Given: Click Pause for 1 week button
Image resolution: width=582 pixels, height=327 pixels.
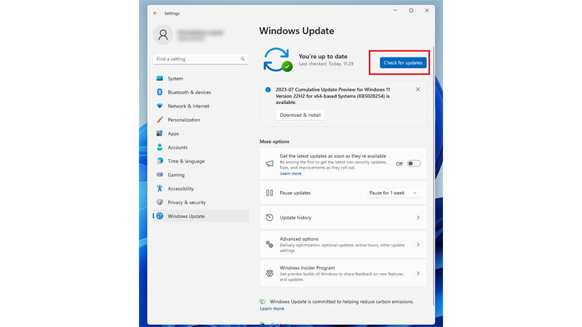Looking at the screenshot, I should tap(387, 193).
